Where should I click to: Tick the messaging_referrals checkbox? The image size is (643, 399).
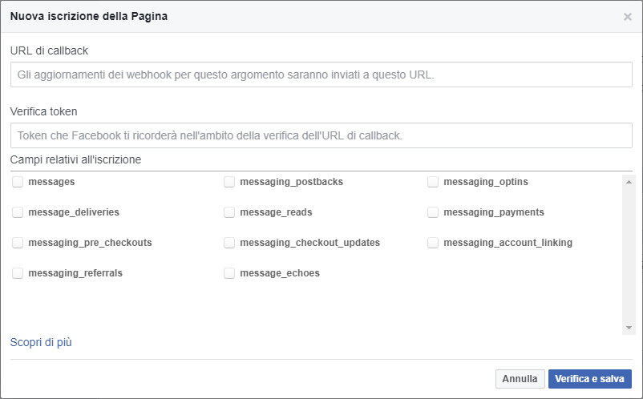[x=18, y=273]
